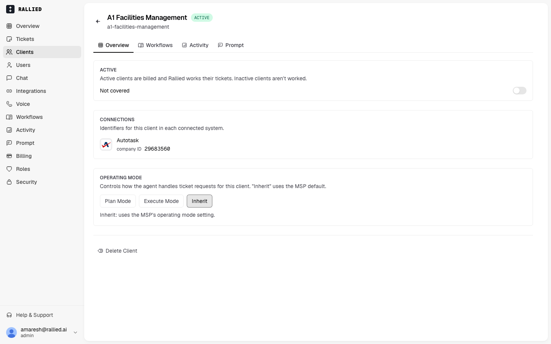Click the RALLIED brand text
Screen dimensions: 551x344
point(30,9)
